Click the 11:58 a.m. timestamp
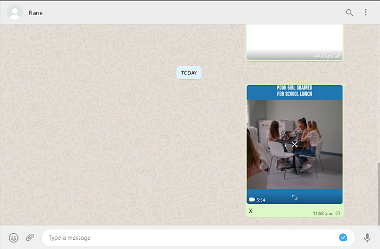 (323, 213)
